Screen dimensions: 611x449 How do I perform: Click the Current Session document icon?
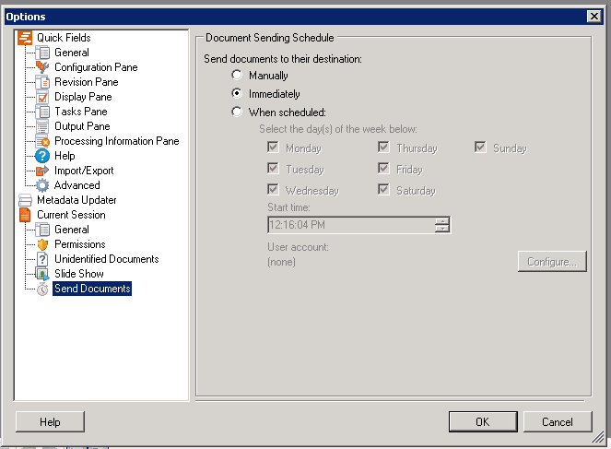(x=25, y=215)
